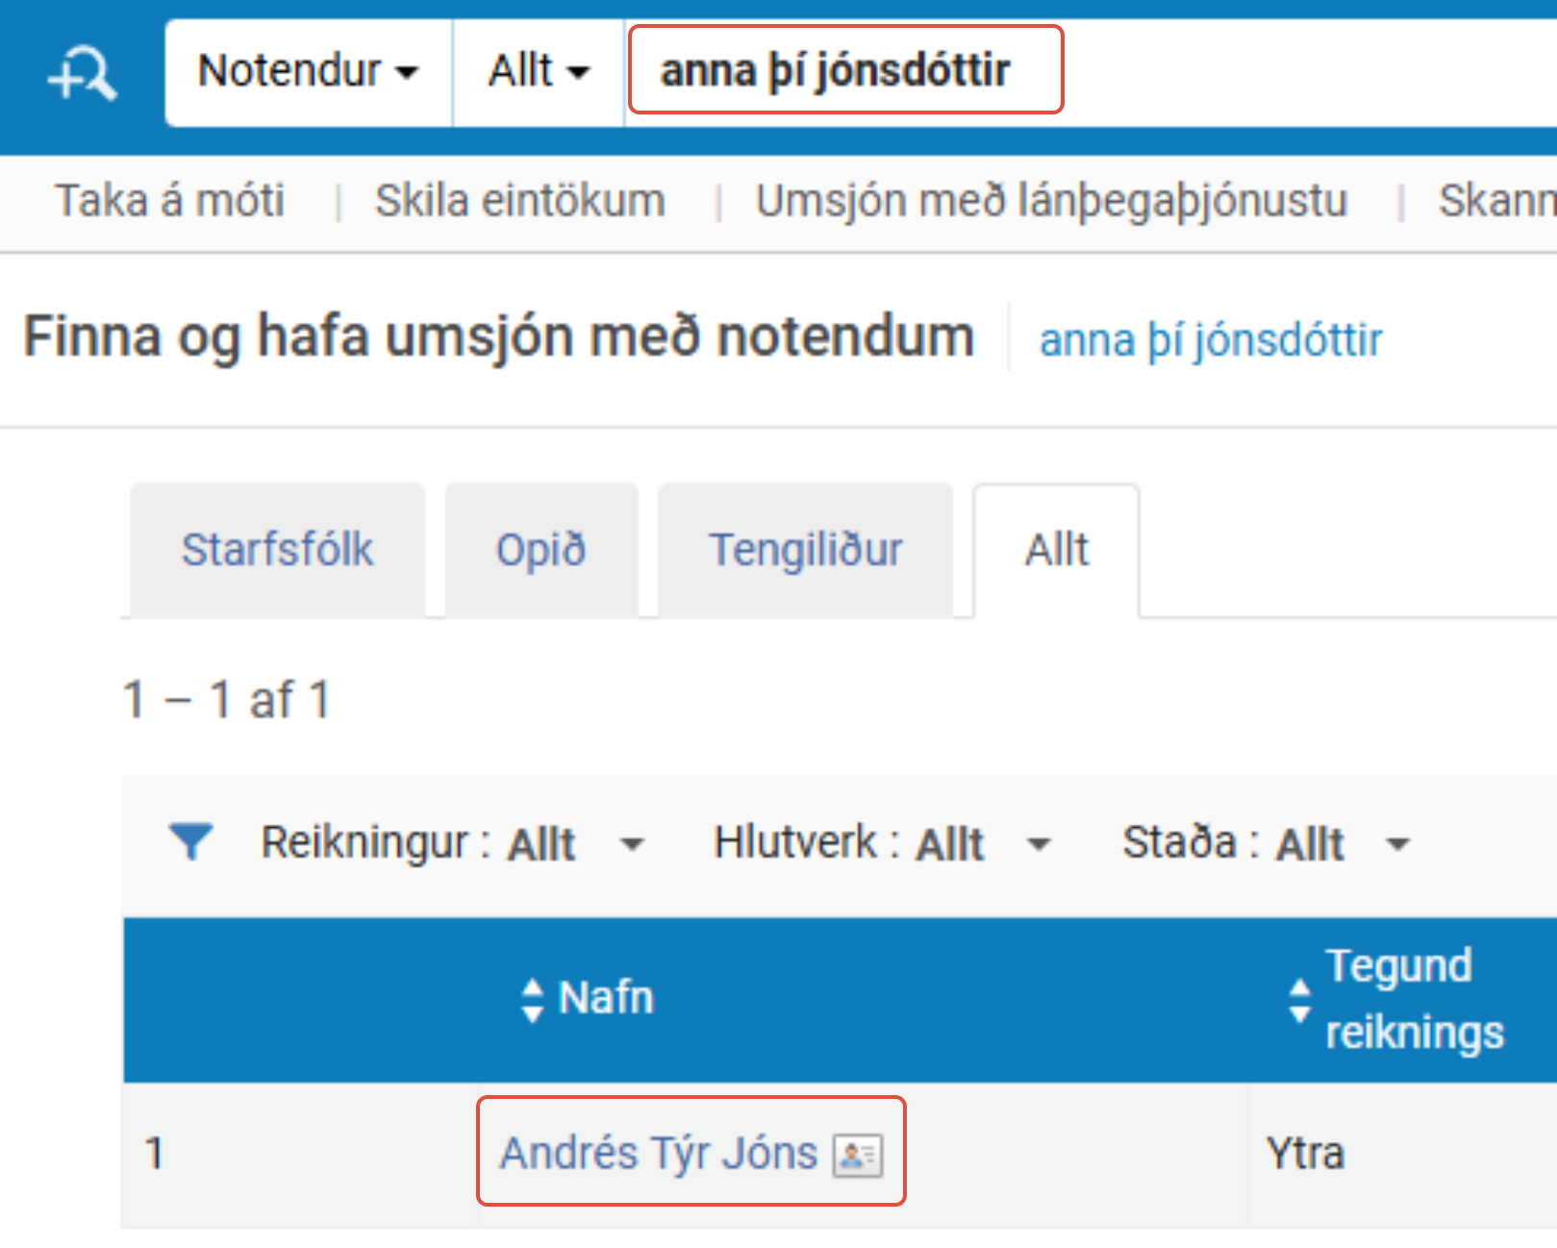Click the advanced search magnifier icon
Screen dimensions: 1557x1248
[83, 73]
